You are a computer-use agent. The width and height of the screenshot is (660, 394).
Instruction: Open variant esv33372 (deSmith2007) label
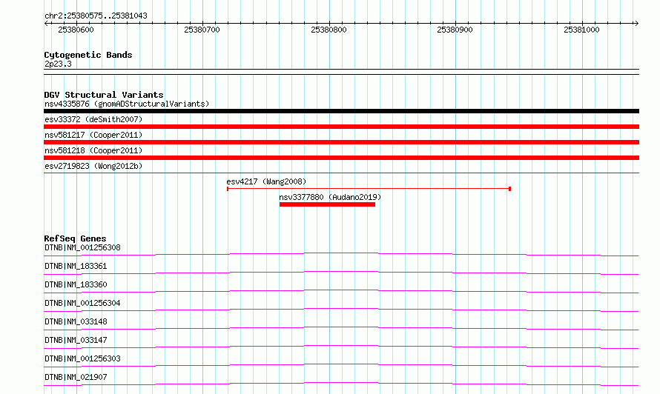pos(93,119)
